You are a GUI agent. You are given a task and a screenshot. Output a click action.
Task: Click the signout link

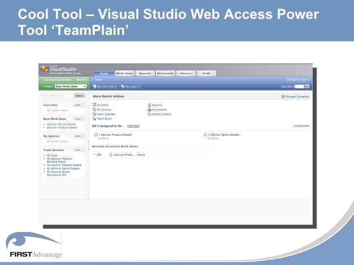pyautogui.click(x=82, y=80)
